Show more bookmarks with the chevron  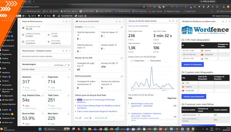click(x=212, y=11)
